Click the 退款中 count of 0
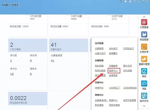This screenshot has height=110, width=150. tap(31, 74)
